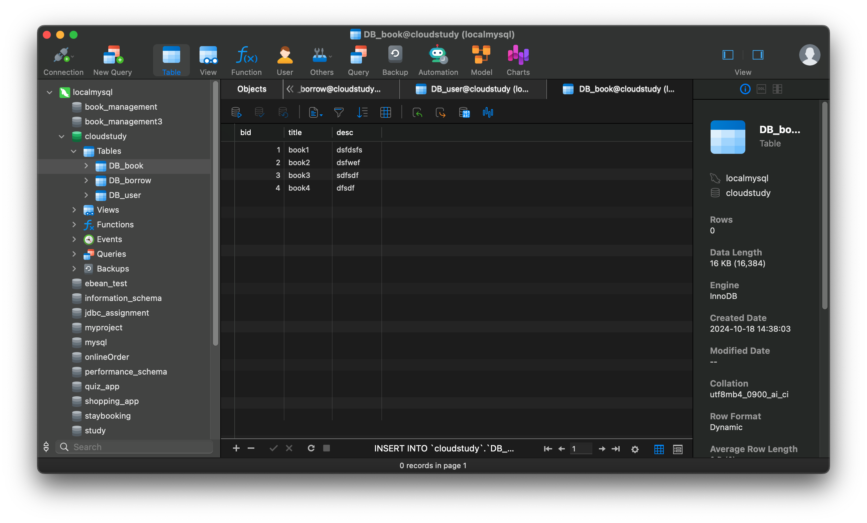This screenshot has width=867, height=523.
Task: Click New Query in the toolbar
Action: pyautogui.click(x=112, y=60)
